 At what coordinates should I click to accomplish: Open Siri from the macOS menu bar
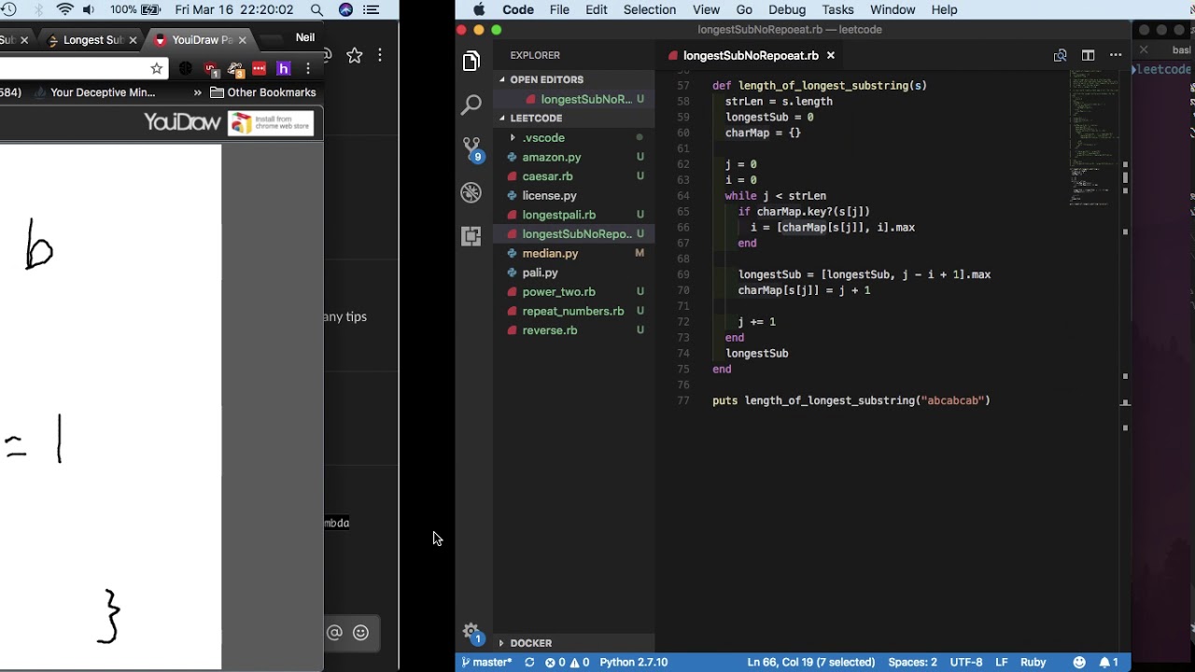345,10
